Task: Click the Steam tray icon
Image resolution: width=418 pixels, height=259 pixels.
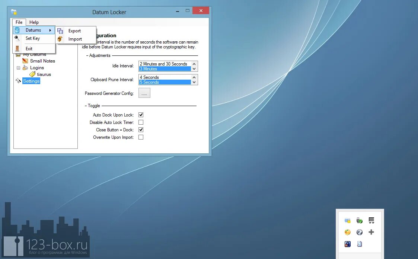Action: [359, 232]
